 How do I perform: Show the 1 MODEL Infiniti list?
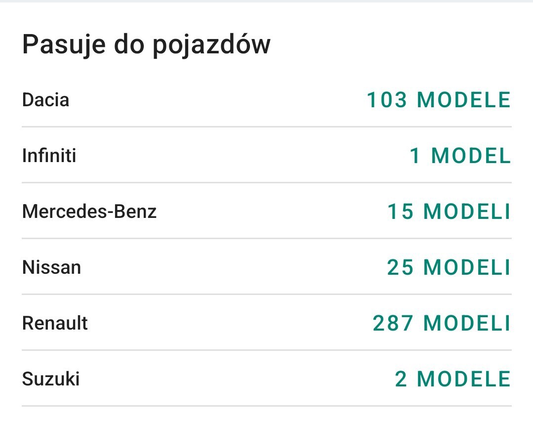click(460, 156)
